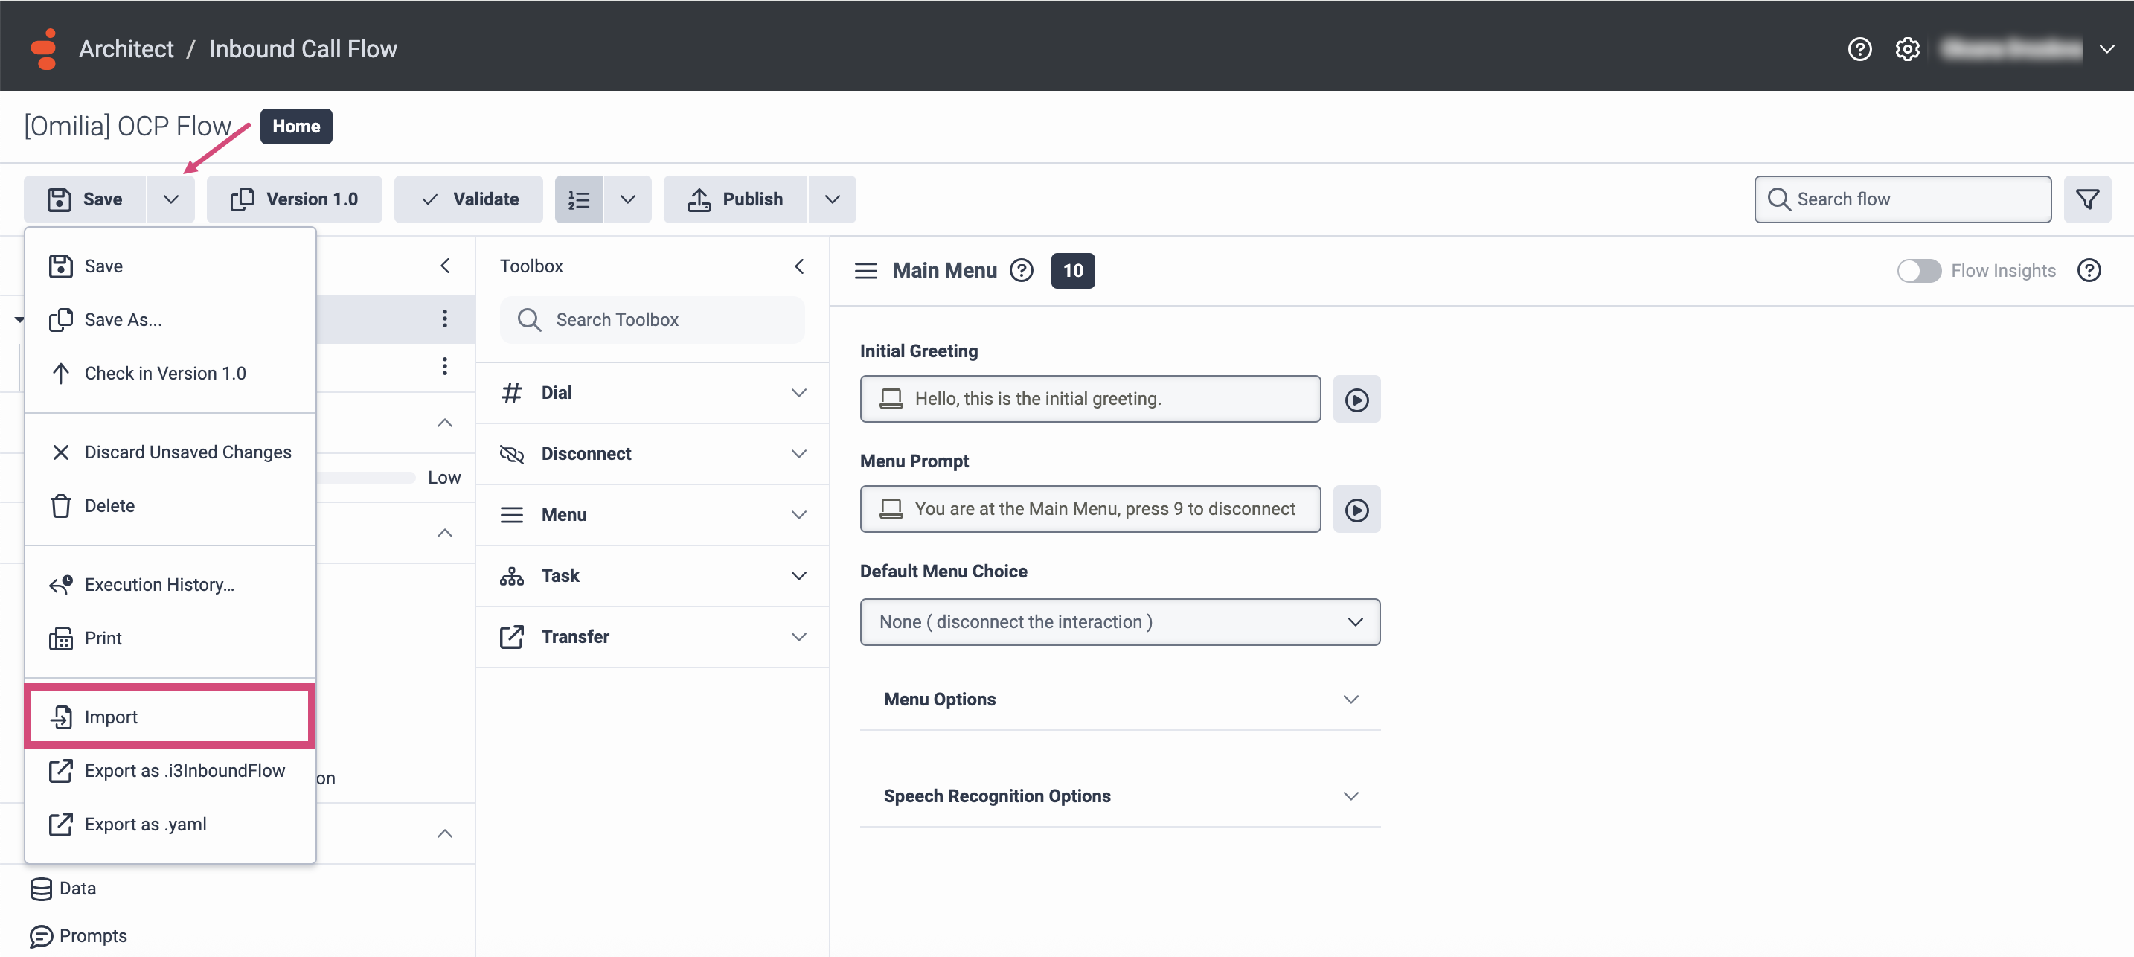Click the Publish button
The image size is (2134, 957).
point(735,199)
